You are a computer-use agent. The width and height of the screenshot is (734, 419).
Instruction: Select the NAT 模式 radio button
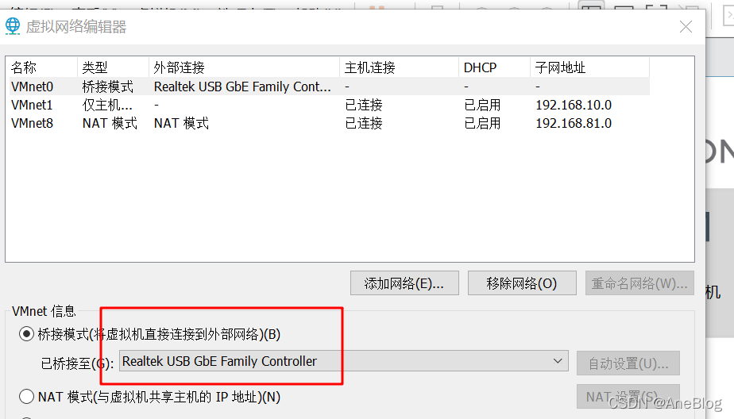coord(27,397)
